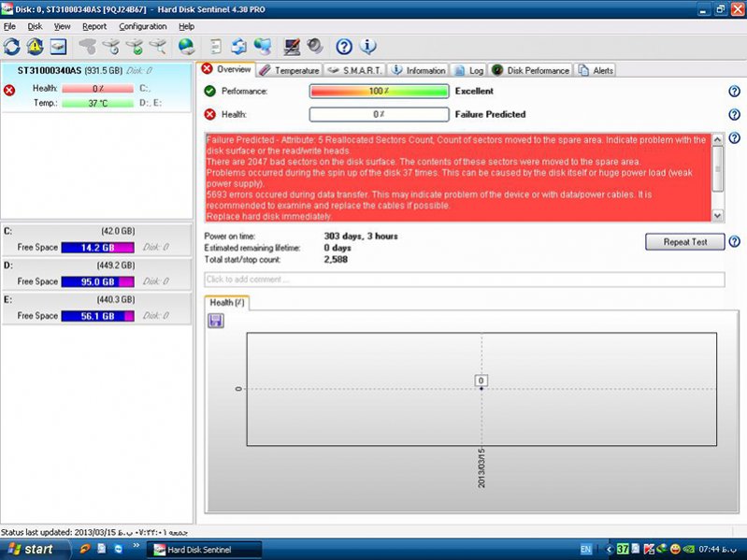Click the blue info About toolbar icon
The image size is (747, 560).
tap(367, 47)
